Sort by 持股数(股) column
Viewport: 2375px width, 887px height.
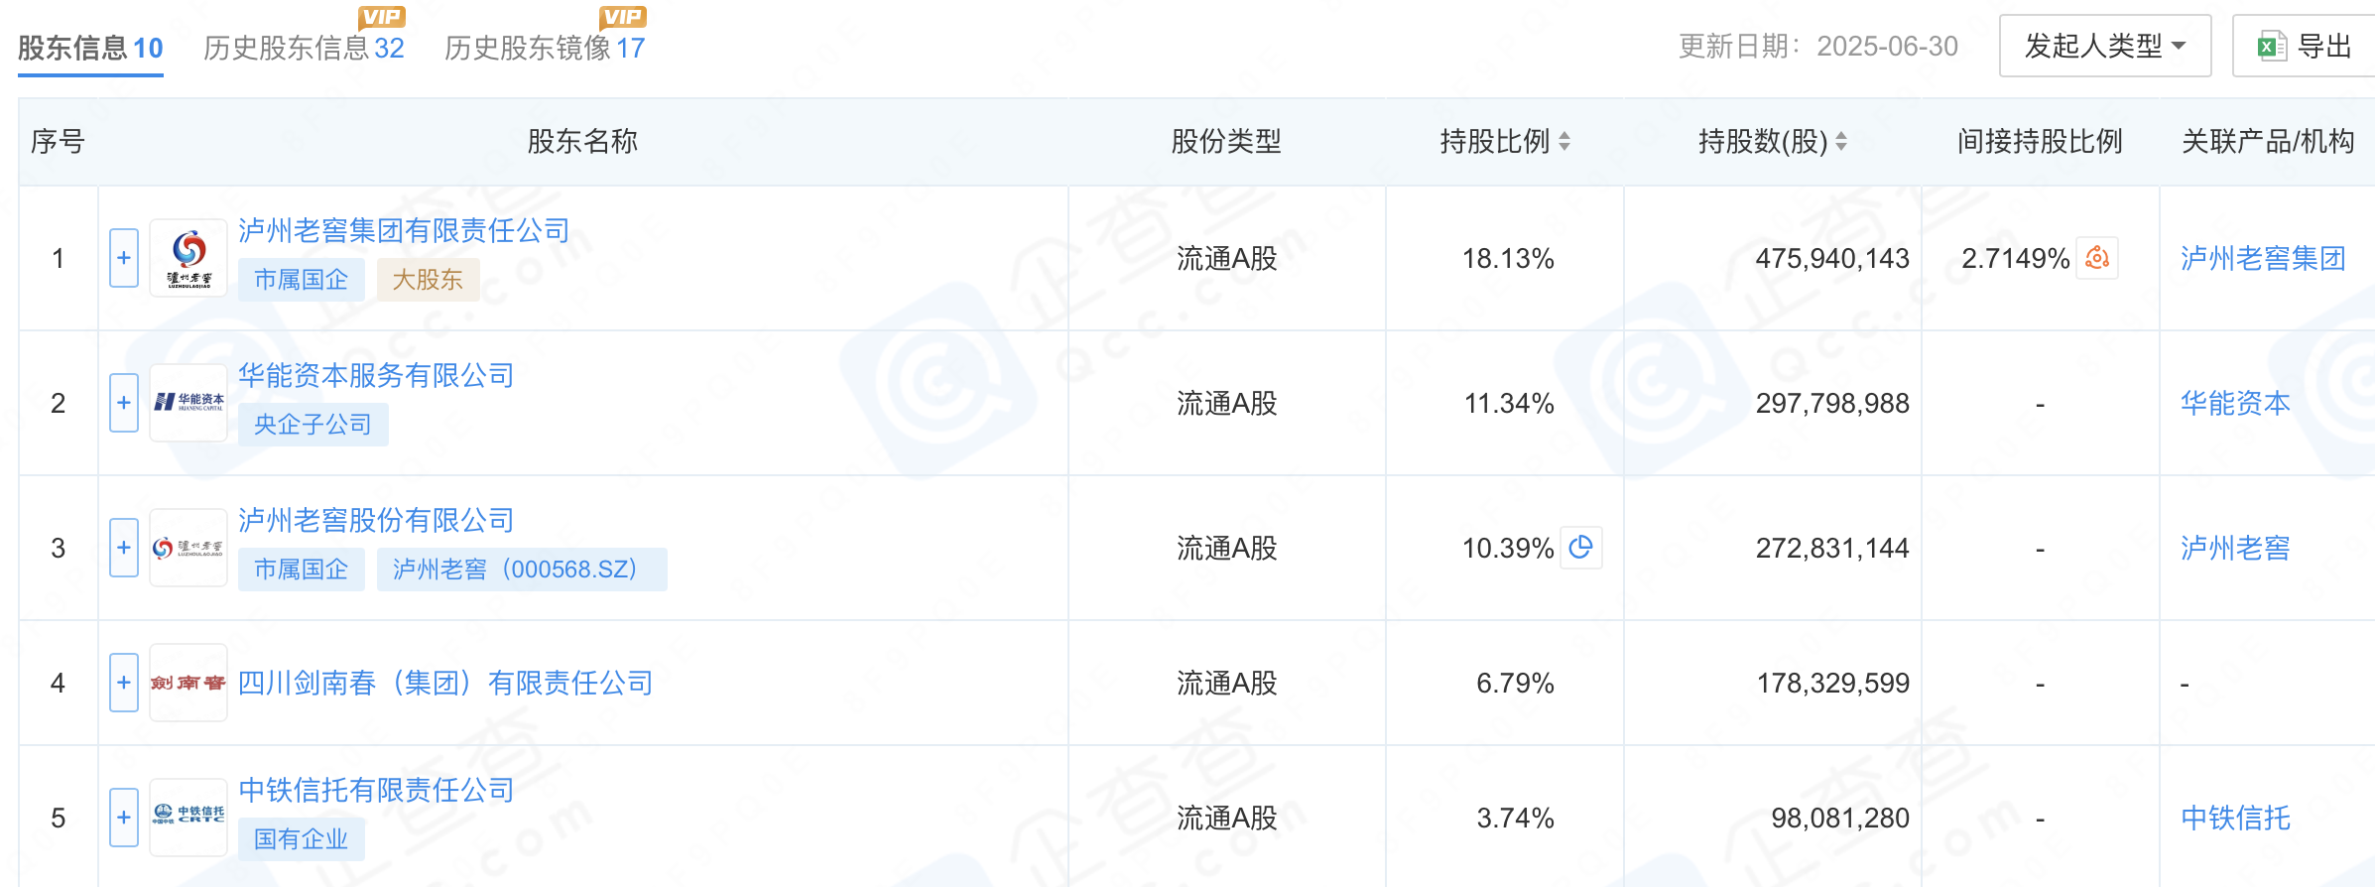(1840, 142)
